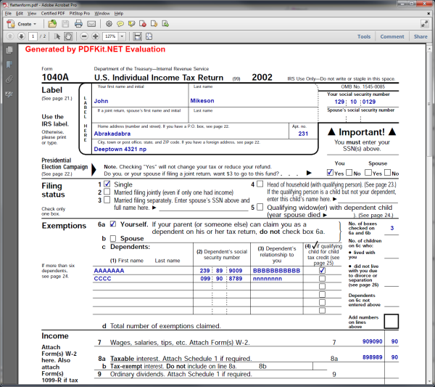Add a sticky note comment
This screenshot has height=387, width=435.
click(x=120, y=24)
